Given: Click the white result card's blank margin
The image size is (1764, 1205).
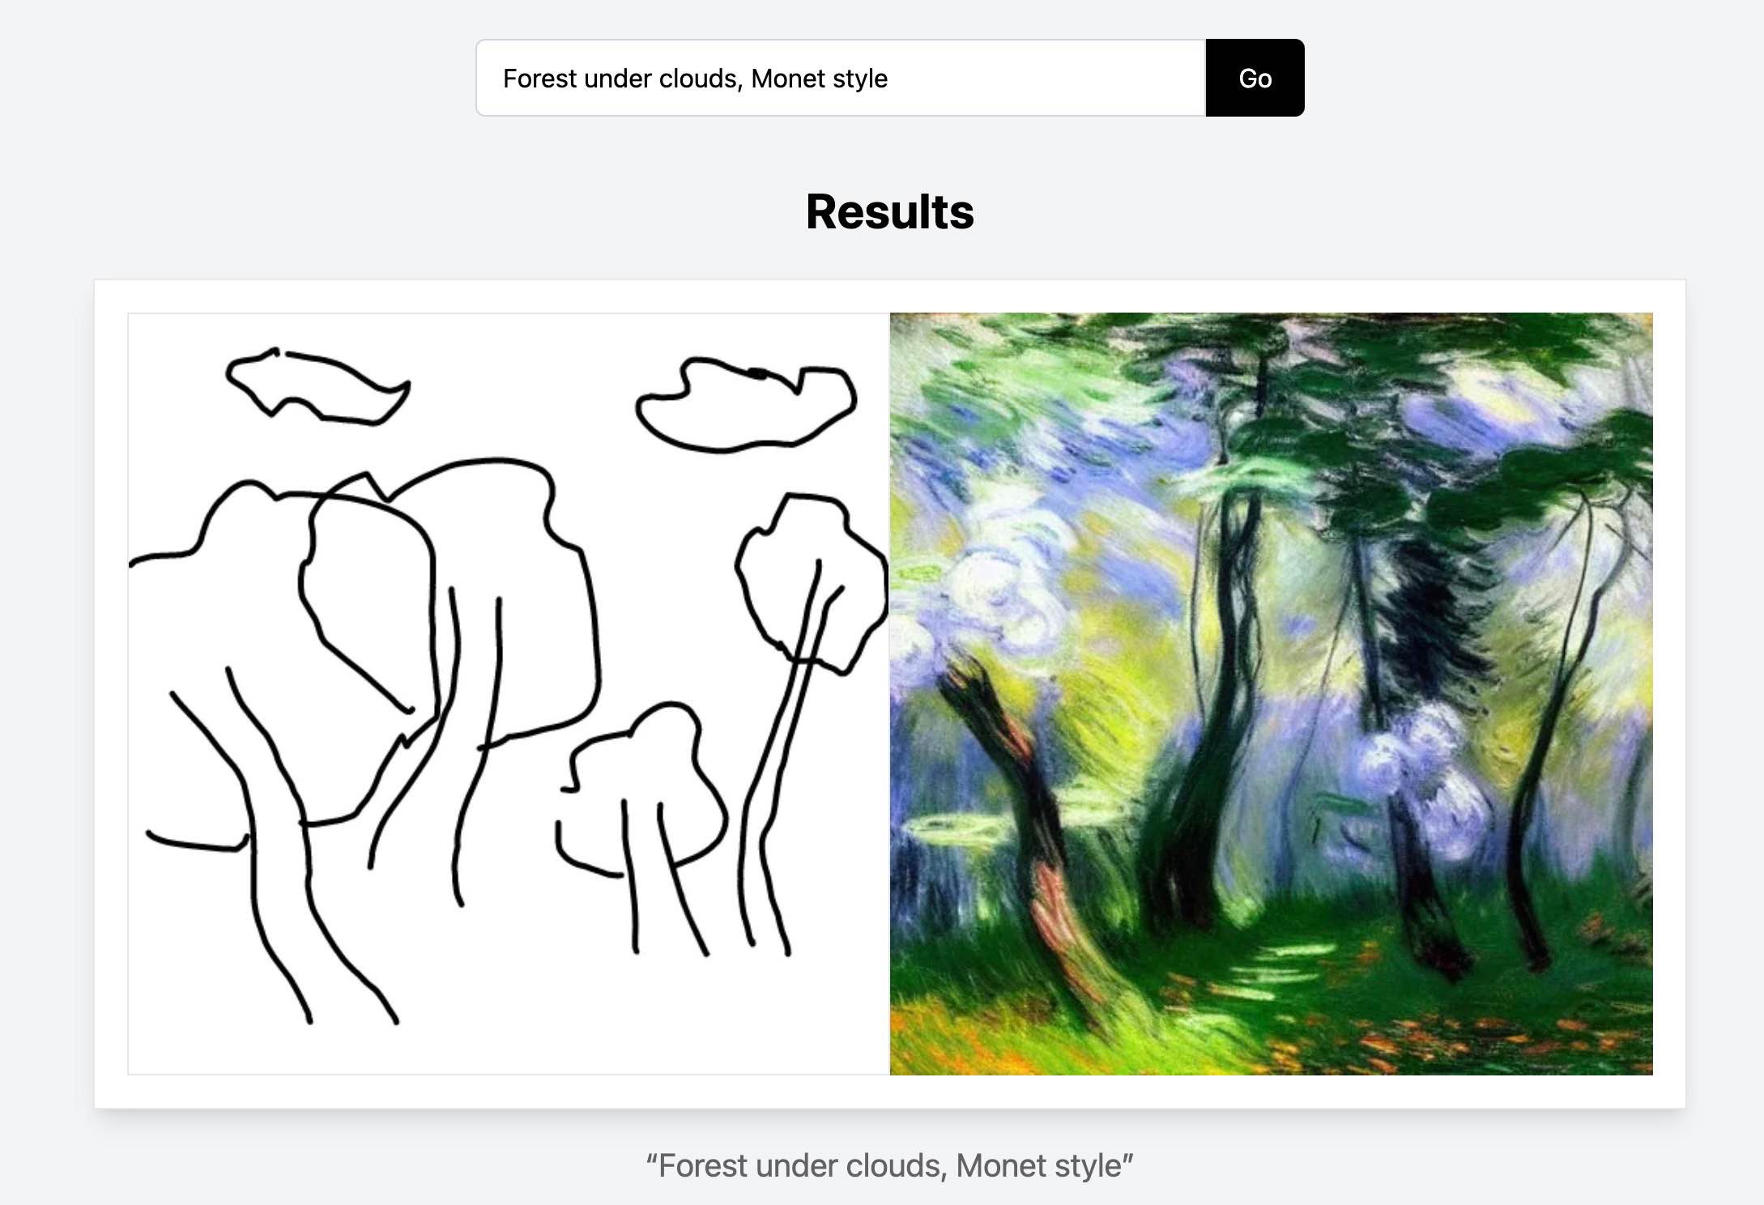Looking at the screenshot, I should point(889,1092).
